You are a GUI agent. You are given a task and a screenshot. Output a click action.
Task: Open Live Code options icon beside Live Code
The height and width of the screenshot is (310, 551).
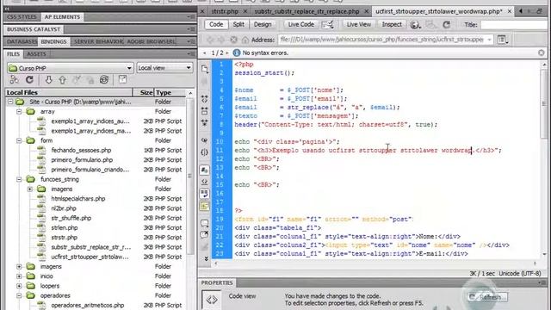coord(327,25)
